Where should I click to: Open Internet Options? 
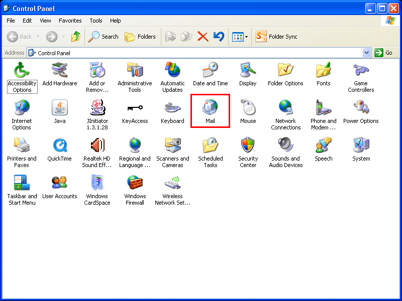[x=22, y=115]
